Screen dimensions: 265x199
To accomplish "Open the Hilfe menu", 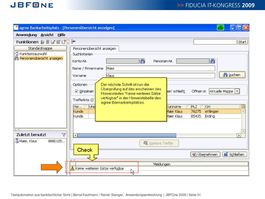I will [62, 35].
